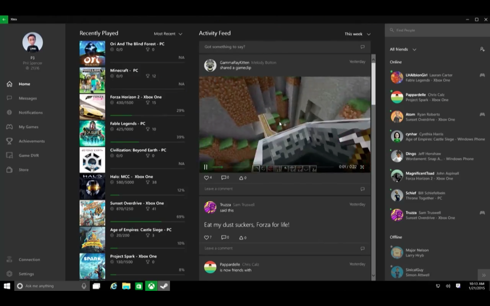Click activity feed scrollbar down arrow
Viewport: 490px width, 306px height.
coord(373,276)
